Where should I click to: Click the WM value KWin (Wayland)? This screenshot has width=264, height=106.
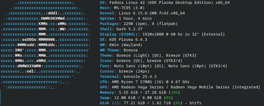coord(126,45)
